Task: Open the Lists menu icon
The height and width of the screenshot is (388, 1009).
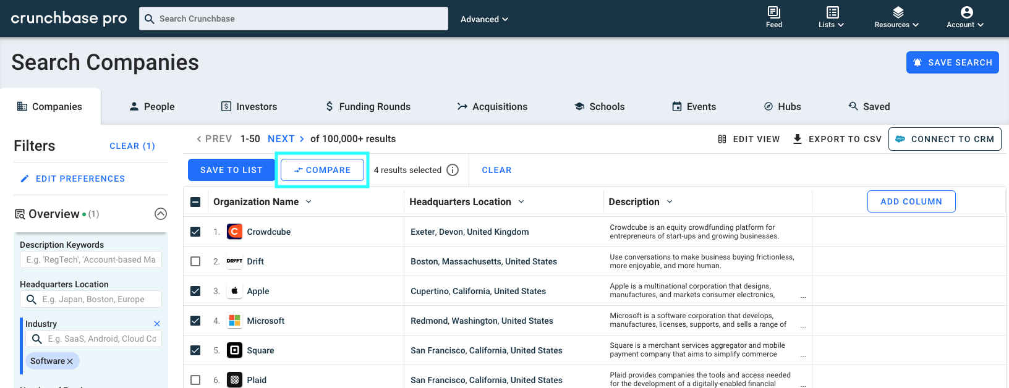Action: (833, 12)
